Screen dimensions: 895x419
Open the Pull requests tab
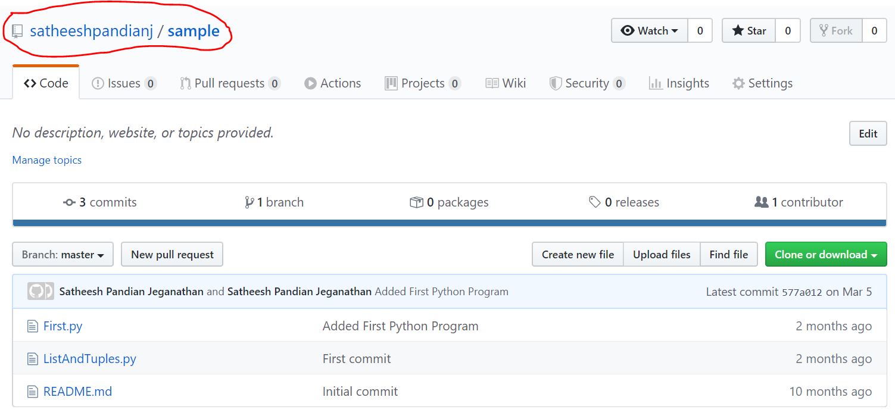pos(230,83)
